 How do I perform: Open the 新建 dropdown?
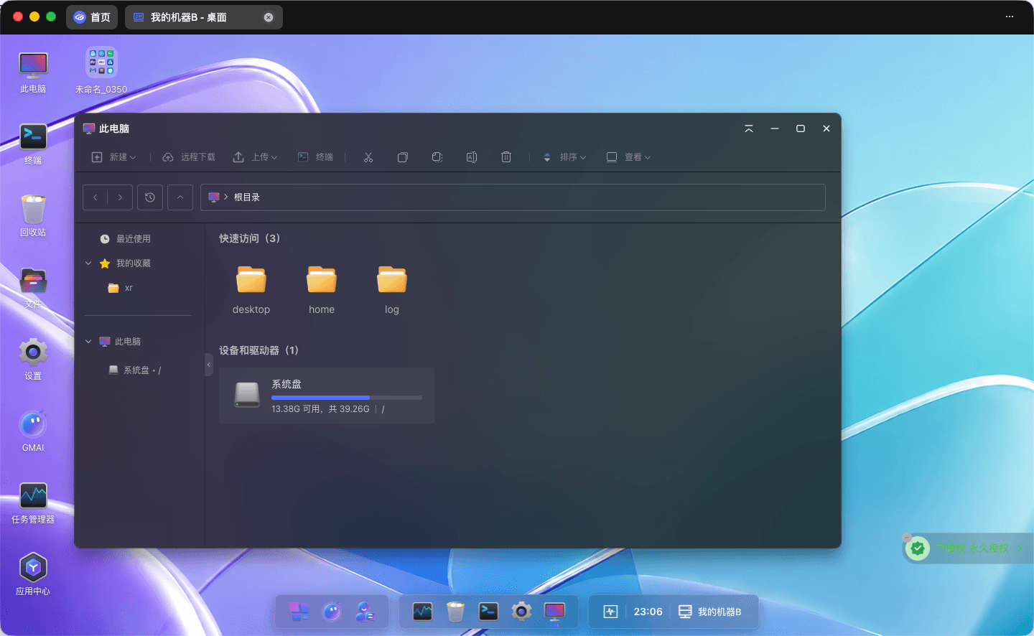click(113, 157)
